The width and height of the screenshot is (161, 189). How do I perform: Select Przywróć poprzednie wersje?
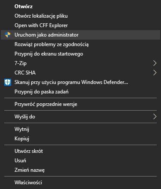pyautogui.click(x=80, y=104)
